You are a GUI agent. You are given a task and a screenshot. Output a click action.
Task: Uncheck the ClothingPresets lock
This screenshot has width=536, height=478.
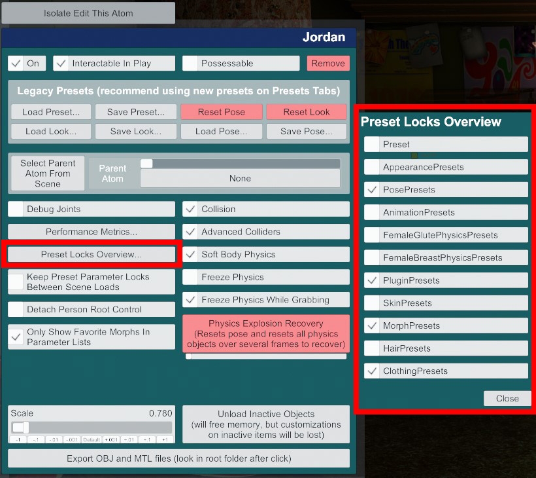[372, 371]
